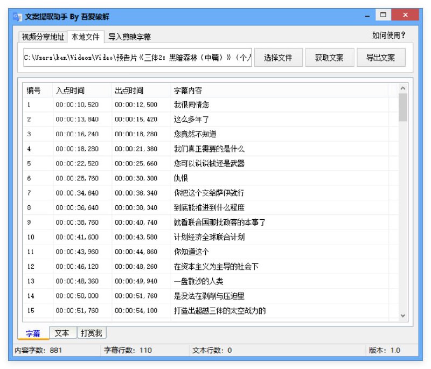
Task: Click the app icon in title bar
Action: (x=17, y=17)
